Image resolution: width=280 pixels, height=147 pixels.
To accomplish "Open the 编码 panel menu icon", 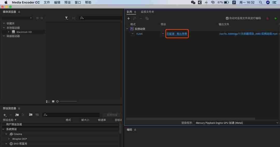I will [135, 130].
